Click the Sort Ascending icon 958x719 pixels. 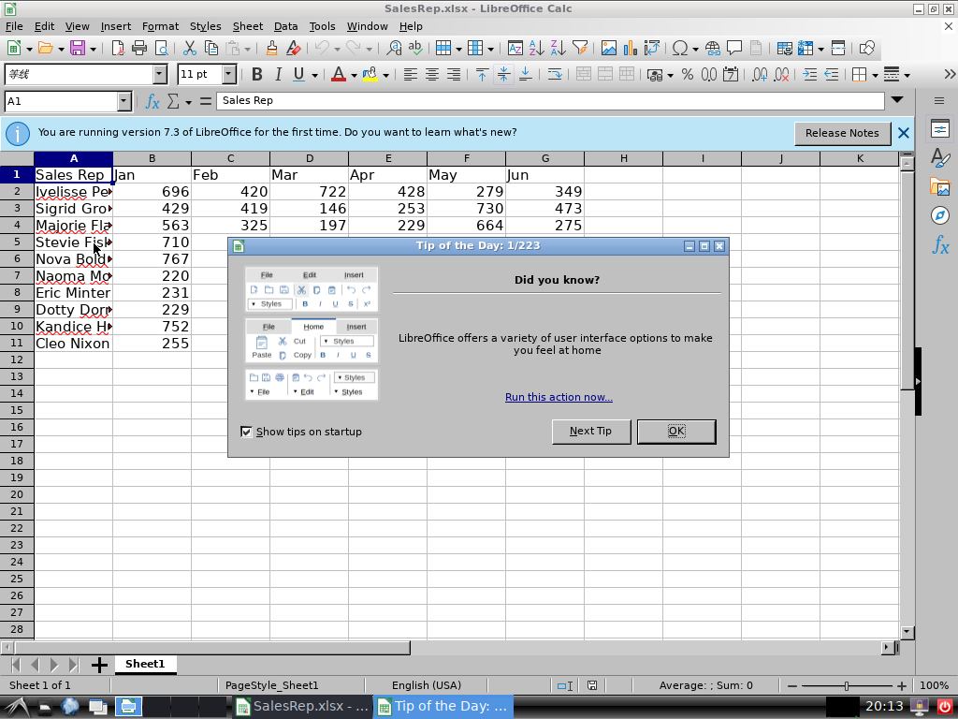[x=537, y=48]
